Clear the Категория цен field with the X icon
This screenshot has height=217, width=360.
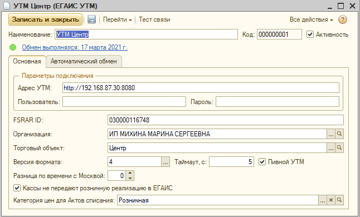tap(331, 200)
